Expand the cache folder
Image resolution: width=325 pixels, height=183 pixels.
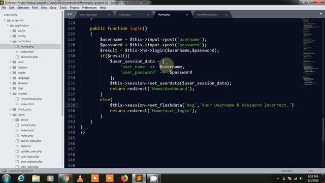(x=10, y=30)
